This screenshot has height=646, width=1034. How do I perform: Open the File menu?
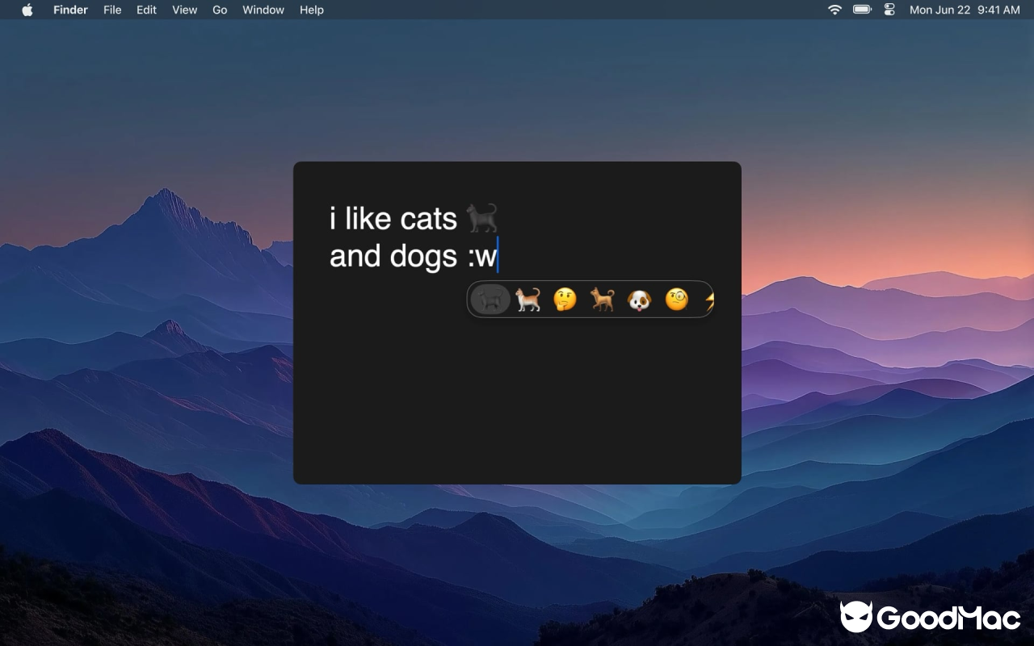(x=112, y=10)
